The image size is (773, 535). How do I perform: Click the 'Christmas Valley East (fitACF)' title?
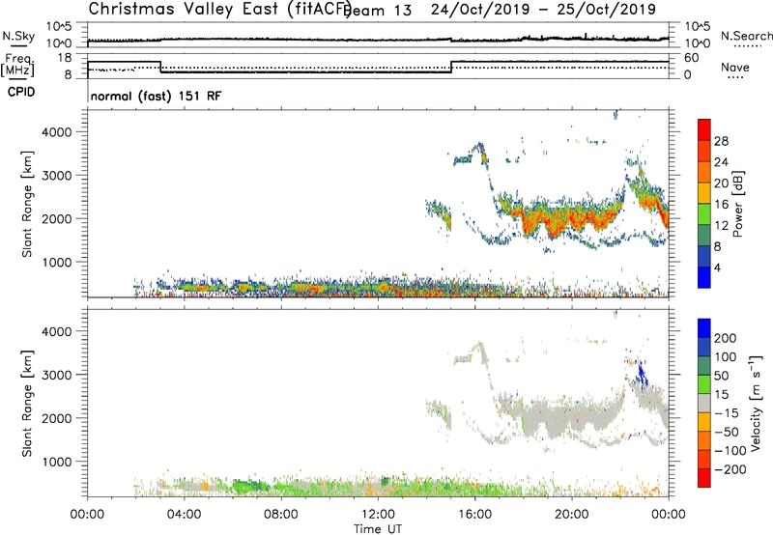[x=220, y=9]
